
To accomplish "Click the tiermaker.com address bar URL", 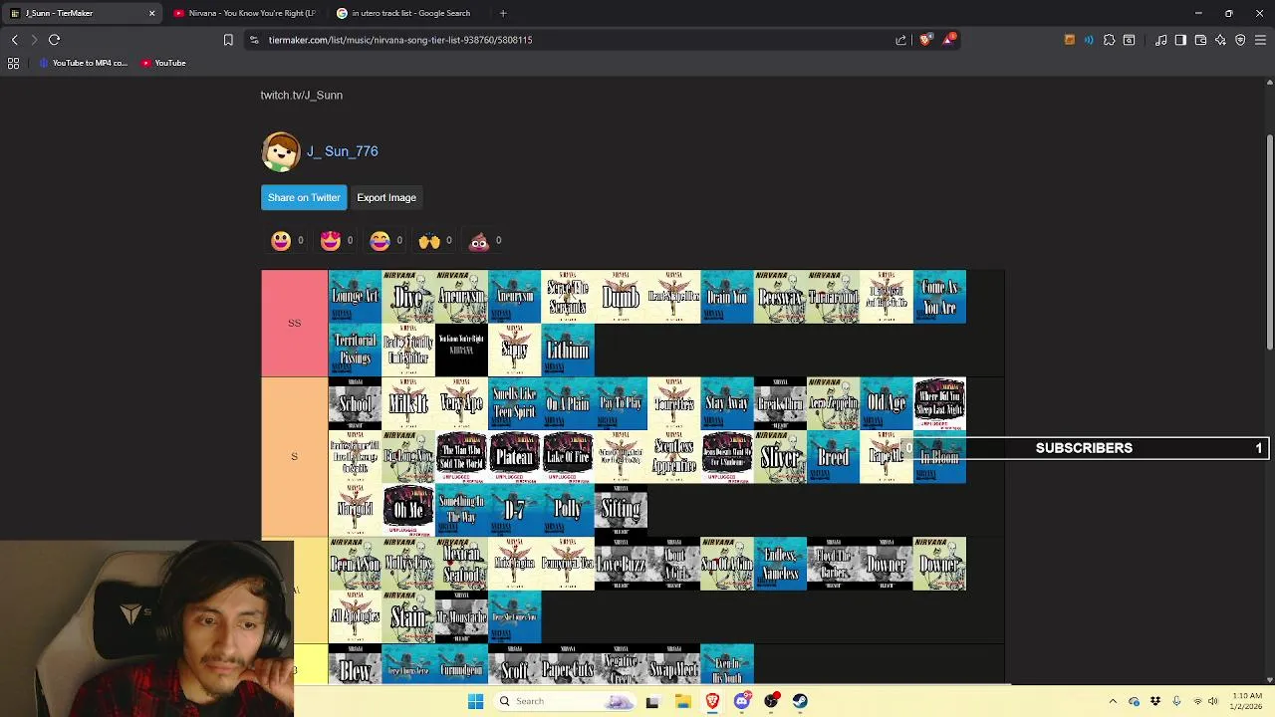I will click(x=400, y=40).
